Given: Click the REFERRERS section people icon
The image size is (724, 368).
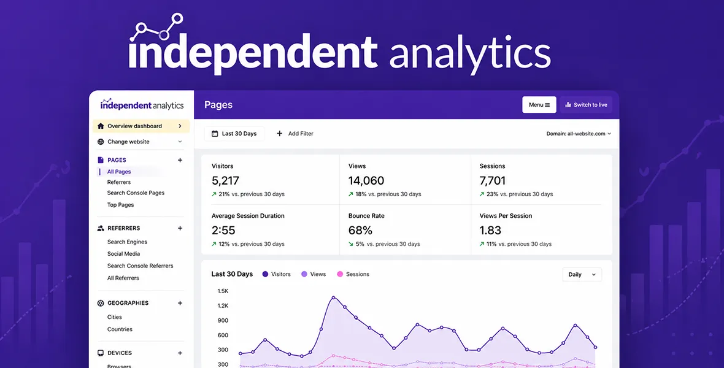Looking at the screenshot, I should [x=101, y=228].
